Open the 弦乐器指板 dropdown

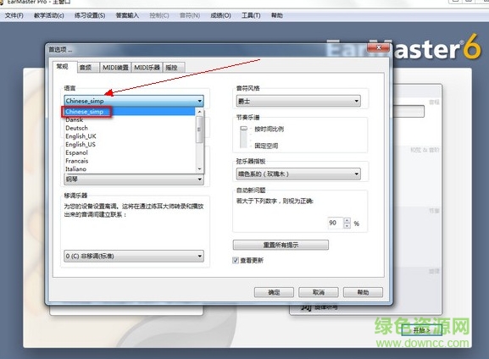pos(298,174)
